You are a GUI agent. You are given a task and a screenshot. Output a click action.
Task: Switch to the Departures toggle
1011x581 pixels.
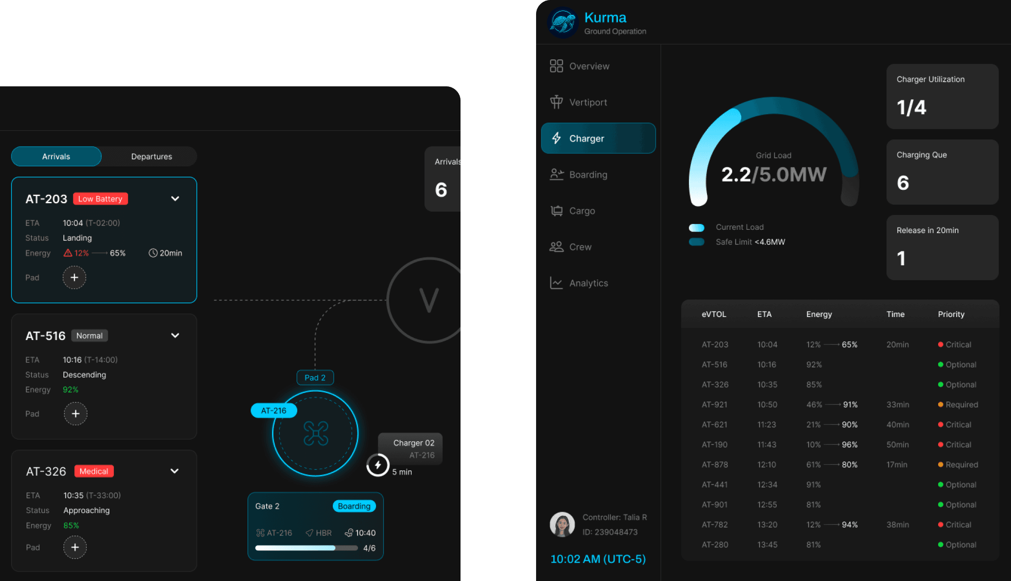pyautogui.click(x=152, y=156)
